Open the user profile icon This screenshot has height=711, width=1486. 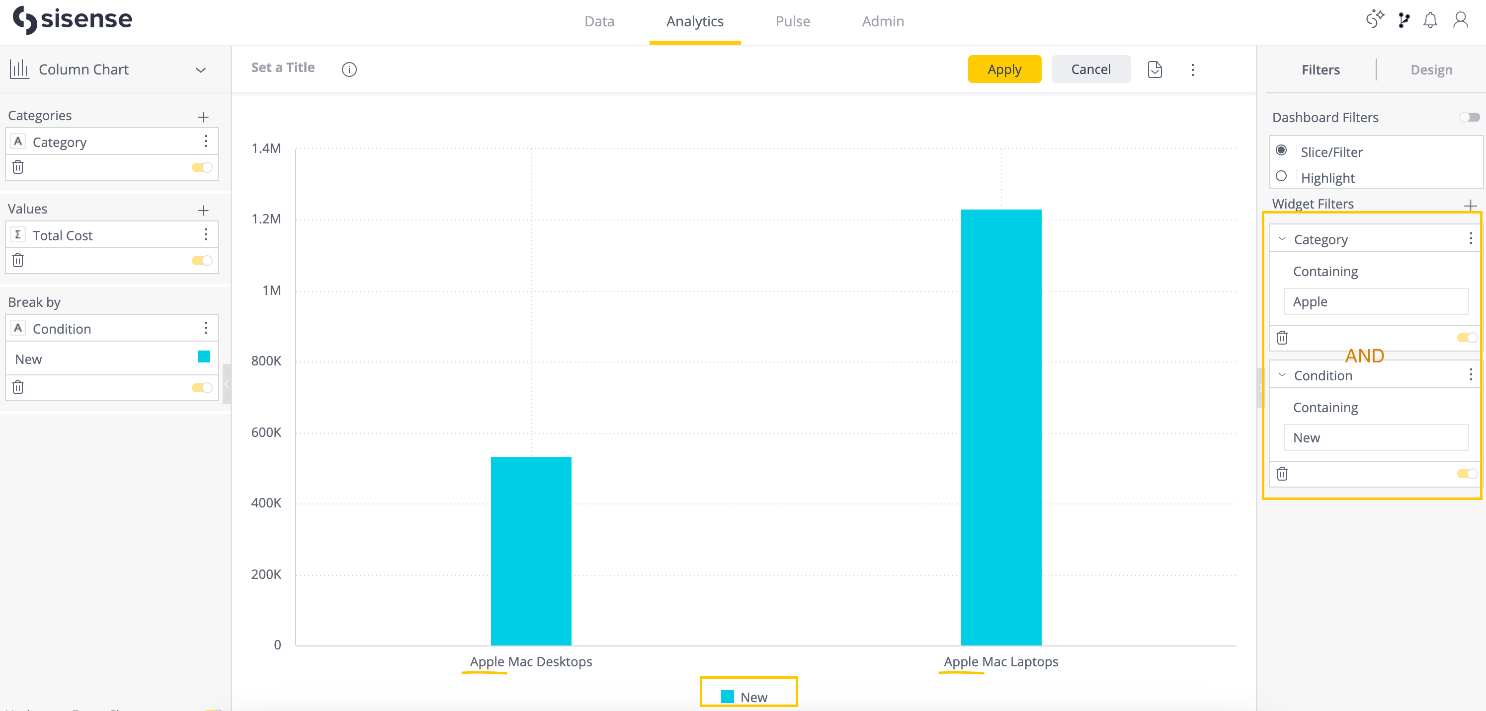coord(1461,19)
